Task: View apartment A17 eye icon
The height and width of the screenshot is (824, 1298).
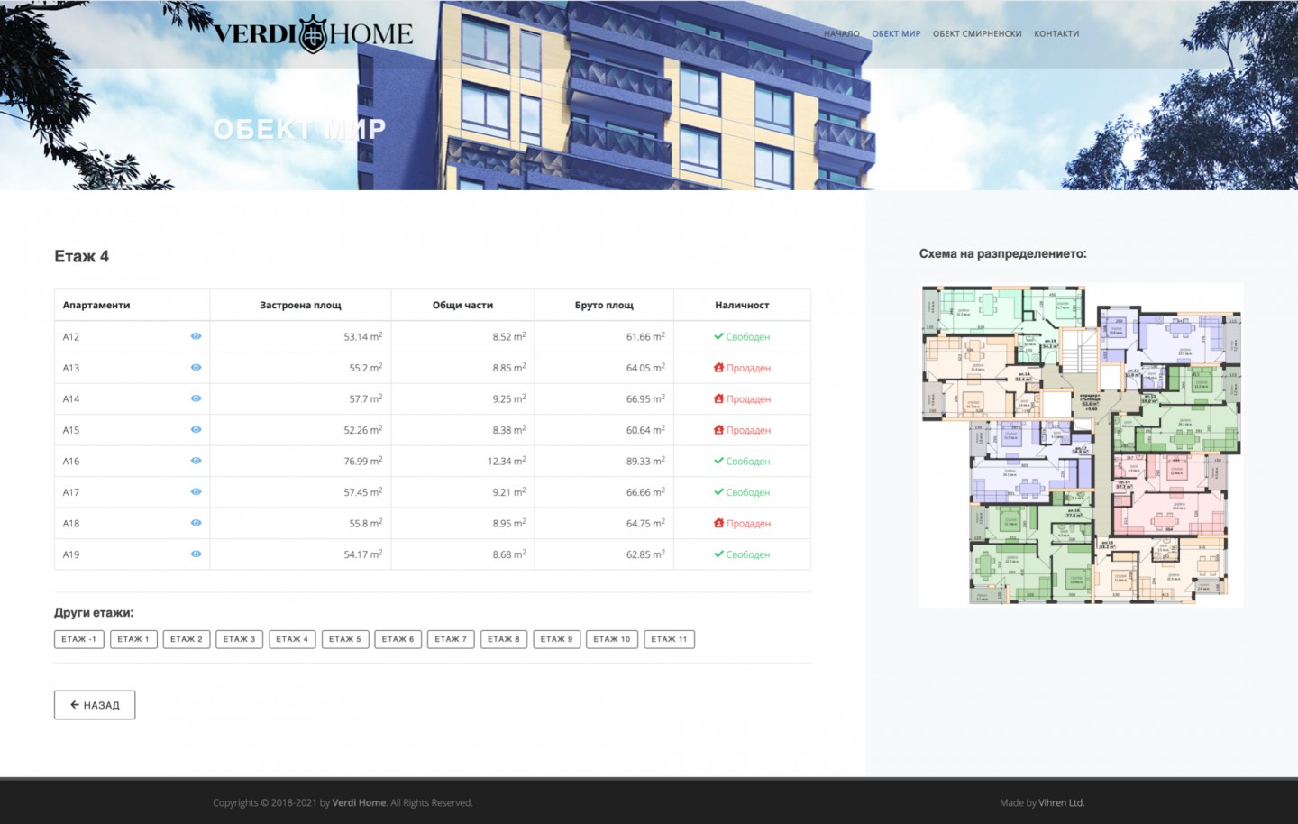Action: 196,492
